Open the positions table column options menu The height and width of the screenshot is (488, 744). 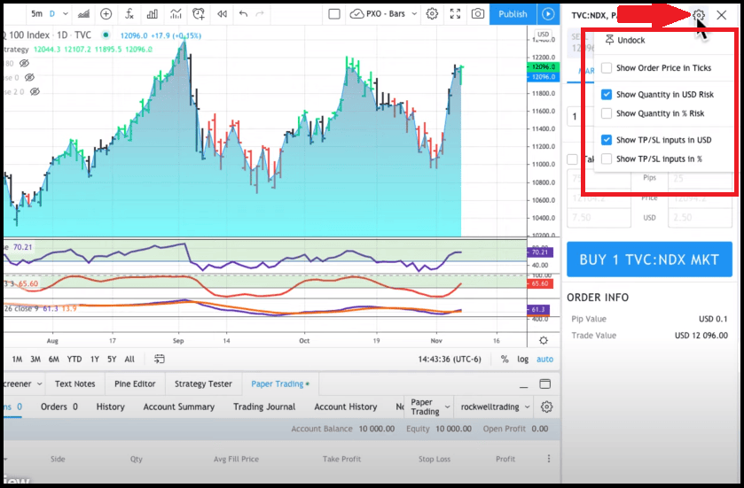point(549,459)
